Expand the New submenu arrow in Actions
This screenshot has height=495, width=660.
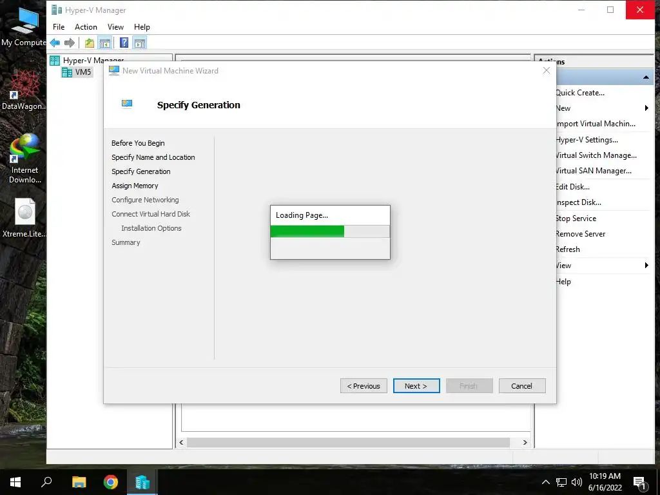(646, 108)
